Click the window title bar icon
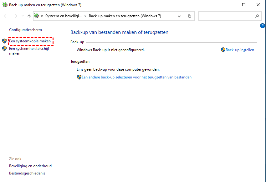The image size is (266, 182). [5, 5]
